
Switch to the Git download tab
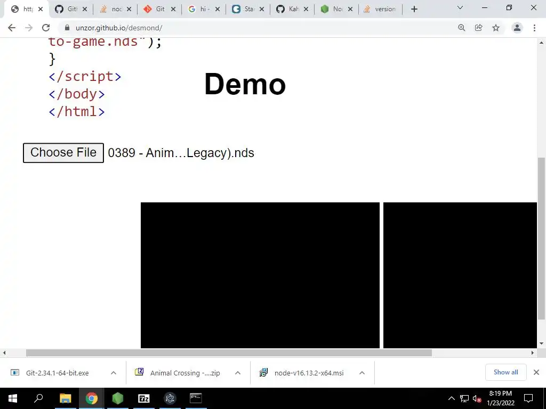(x=159, y=10)
